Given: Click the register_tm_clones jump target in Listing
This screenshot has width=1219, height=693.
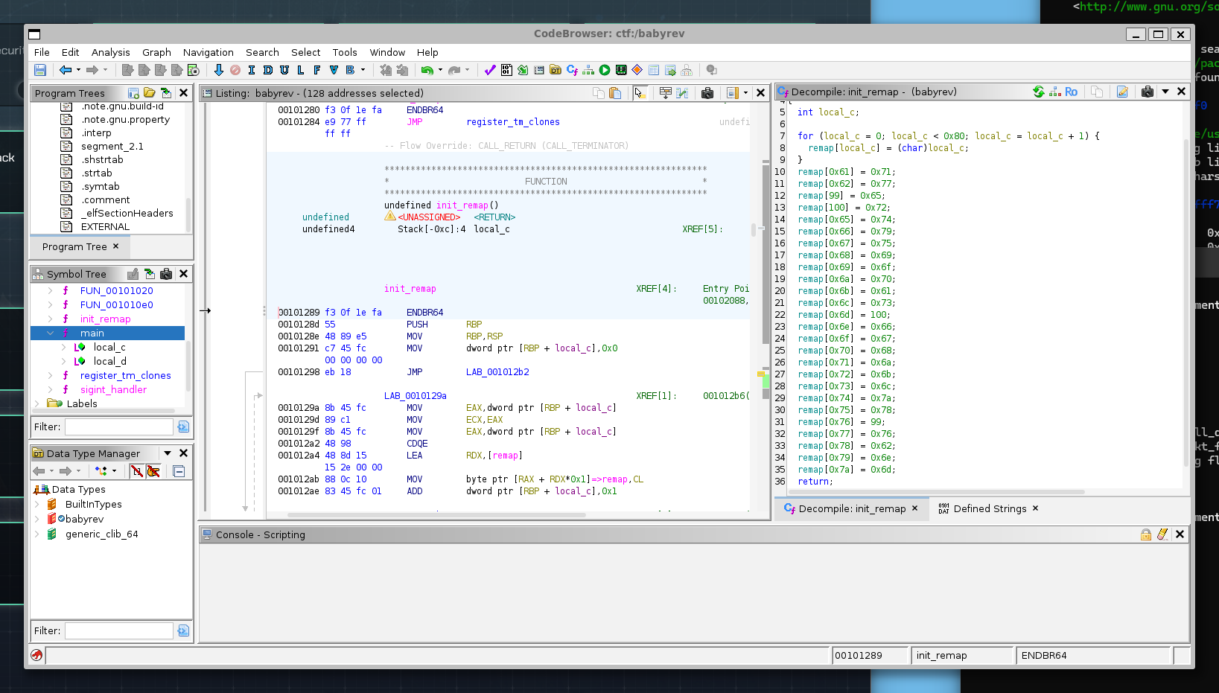Looking at the screenshot, I should (512, 122).
